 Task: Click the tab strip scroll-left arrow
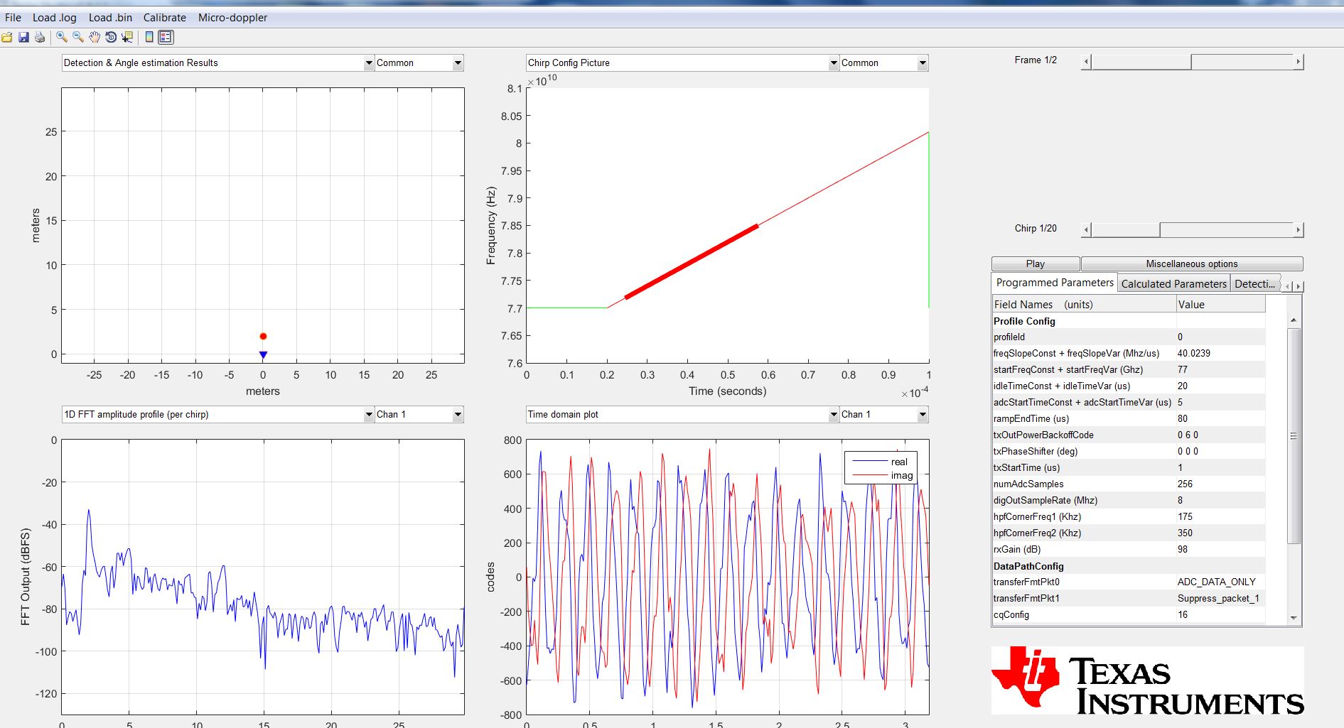1289,286
